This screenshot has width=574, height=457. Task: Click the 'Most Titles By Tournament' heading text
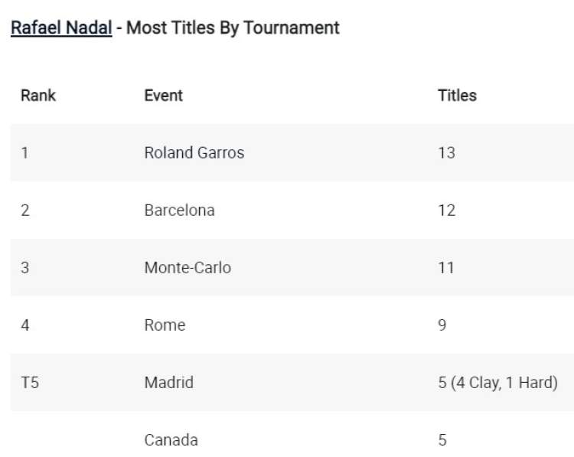233,28
